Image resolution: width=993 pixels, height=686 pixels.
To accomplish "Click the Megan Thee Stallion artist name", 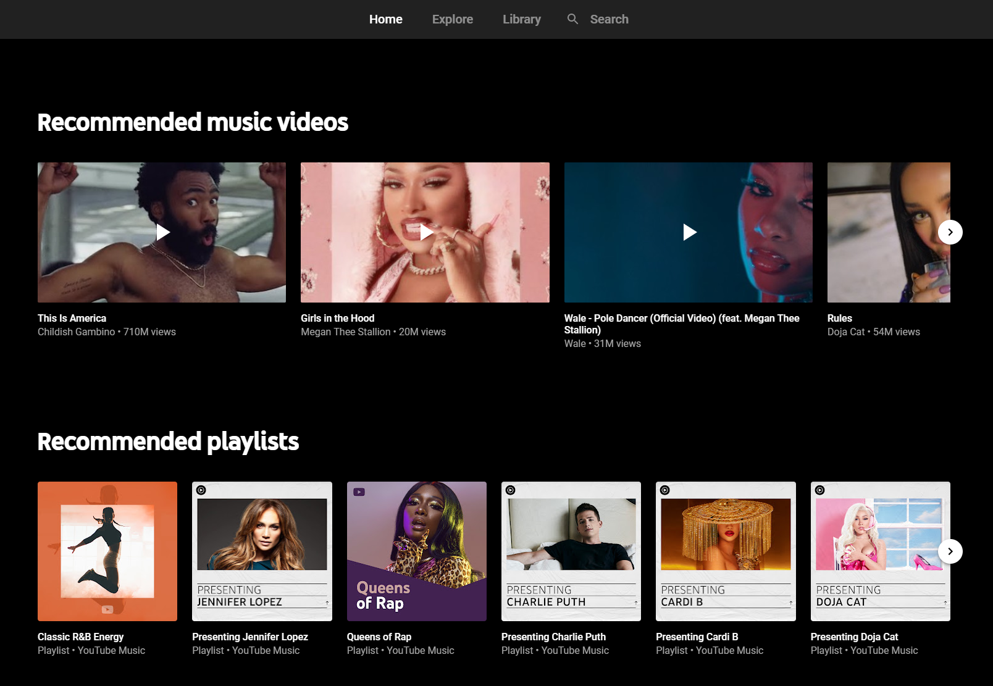I will (345, 332).
